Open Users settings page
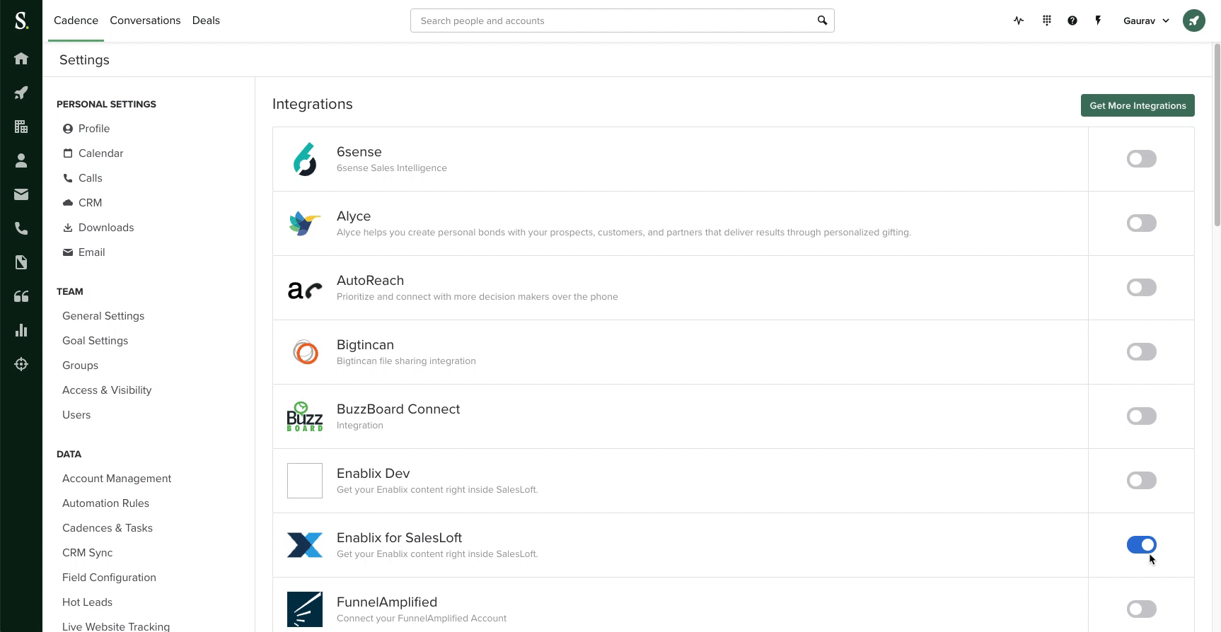The height and width of the screenshot is (632, 1221). (x=76, y=415)
